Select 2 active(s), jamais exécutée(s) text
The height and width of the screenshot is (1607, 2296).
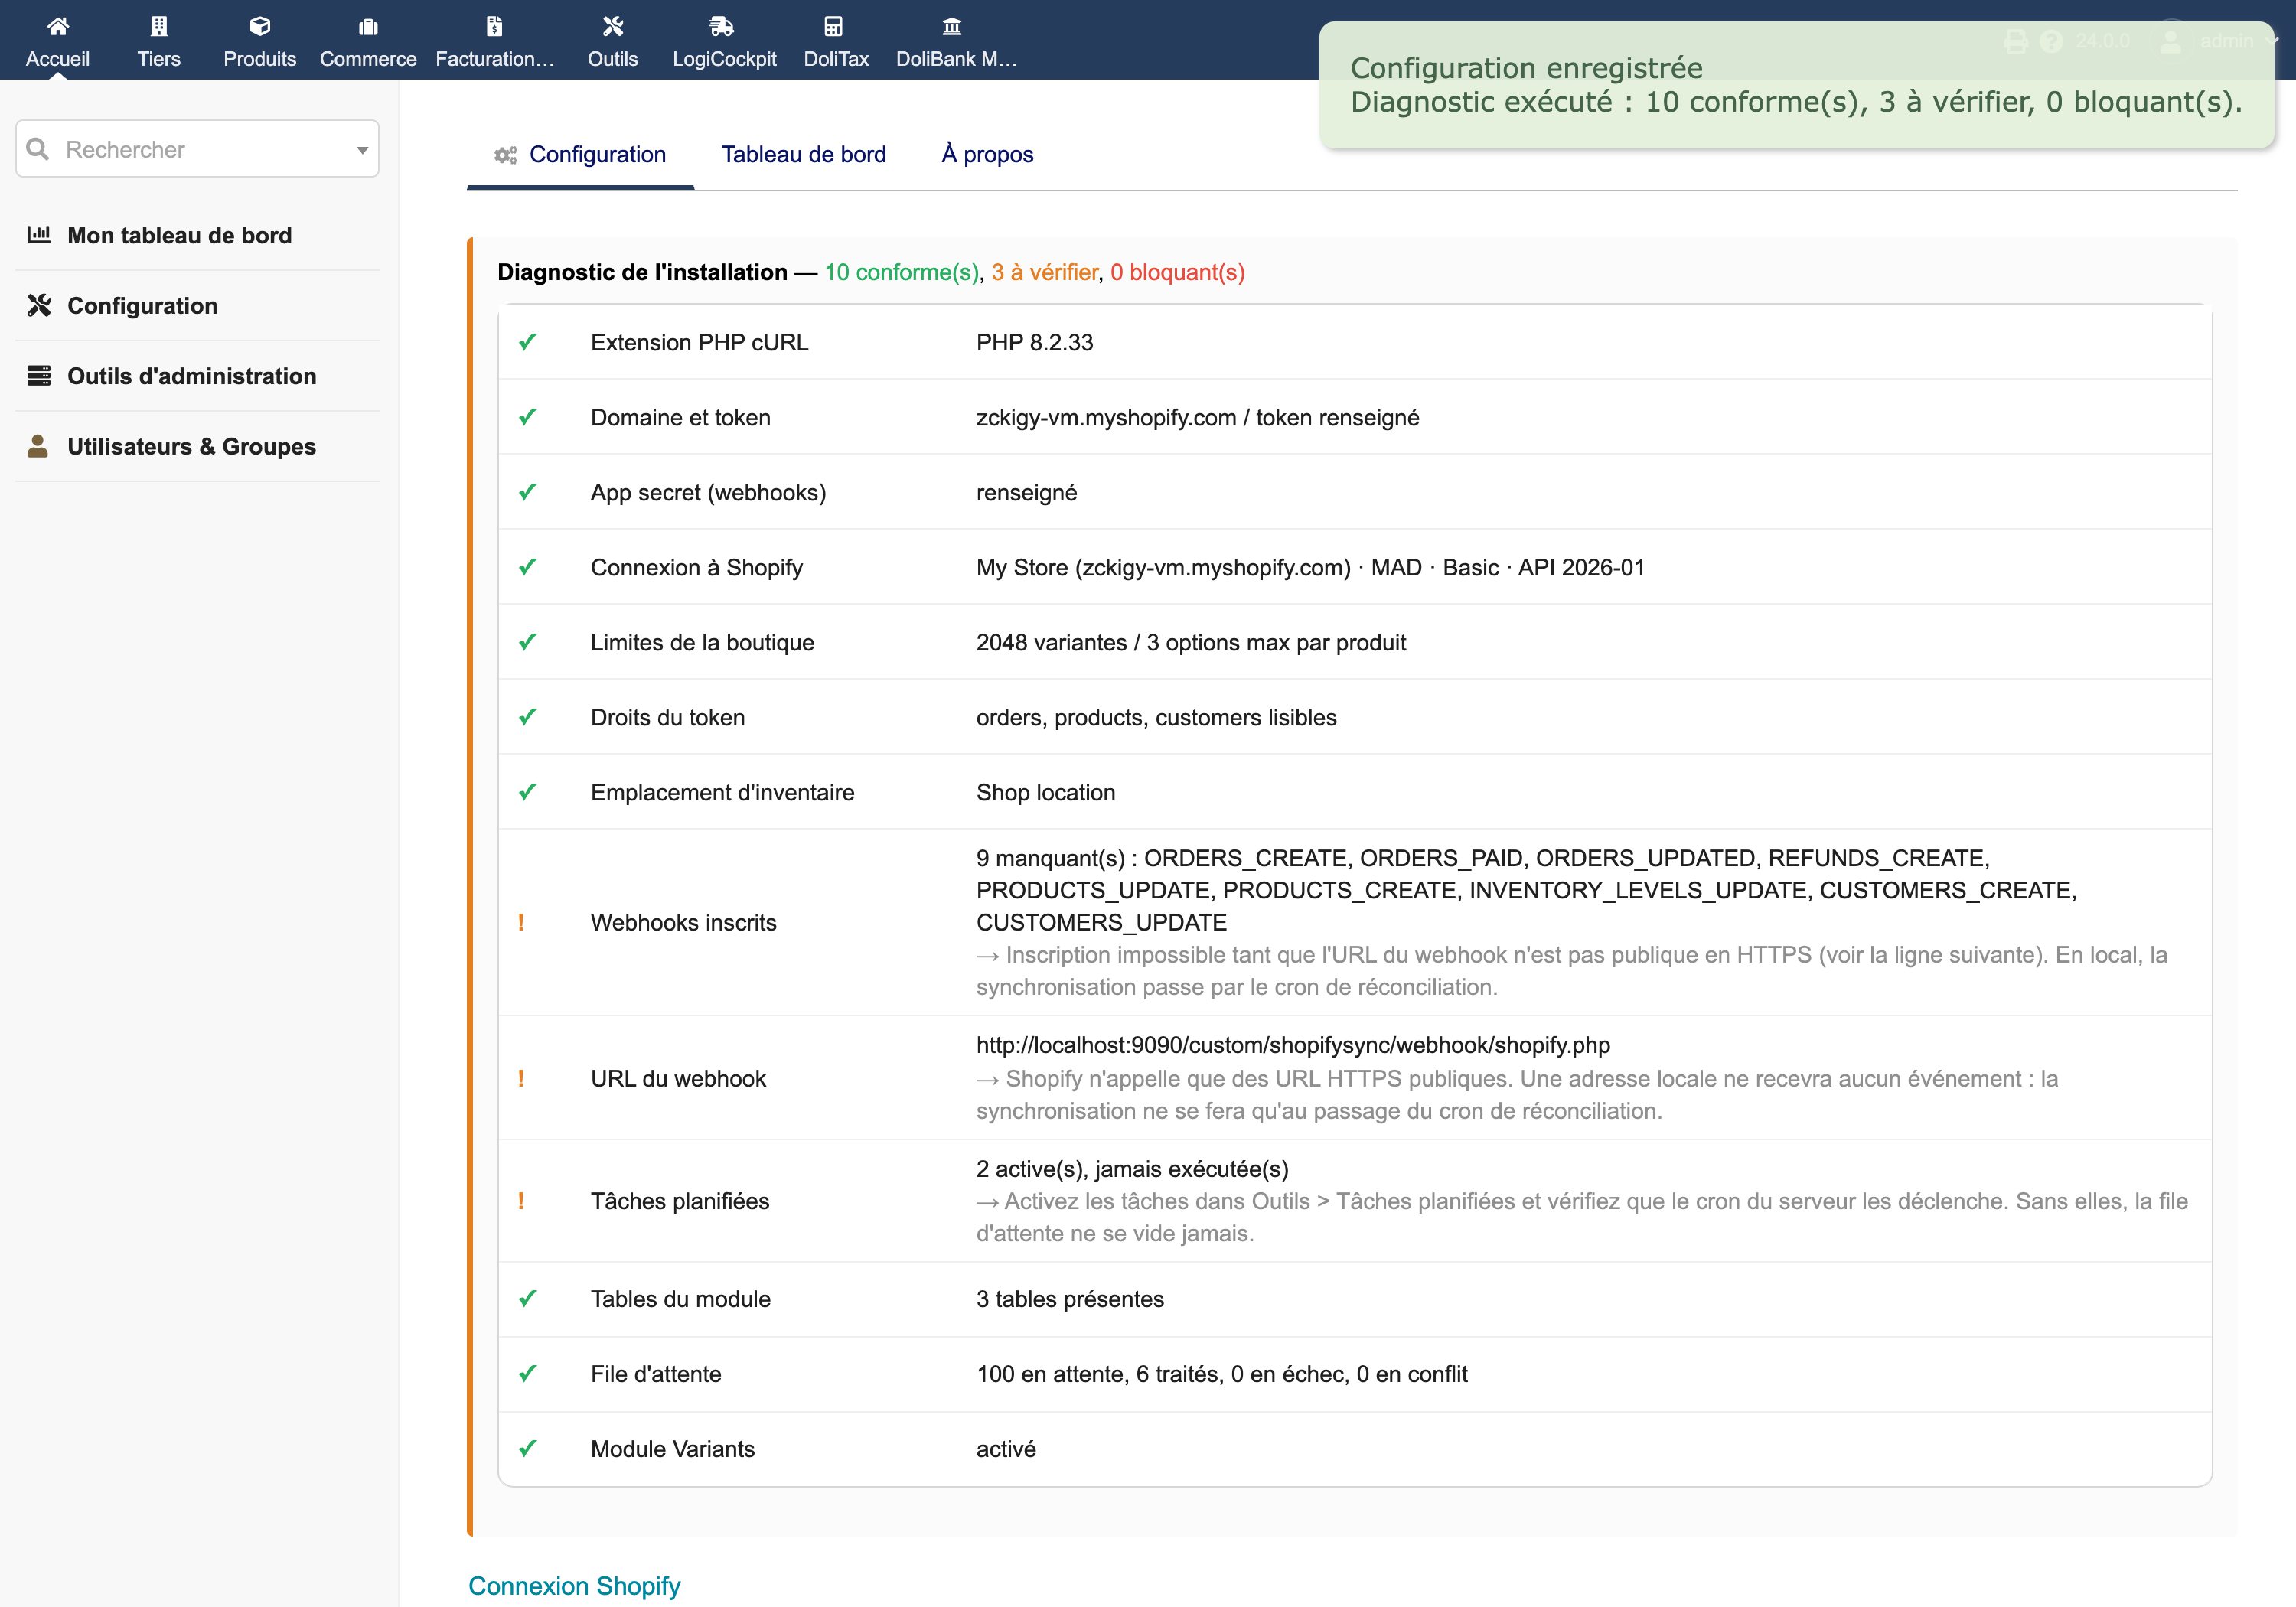tap(1132, 1169)
